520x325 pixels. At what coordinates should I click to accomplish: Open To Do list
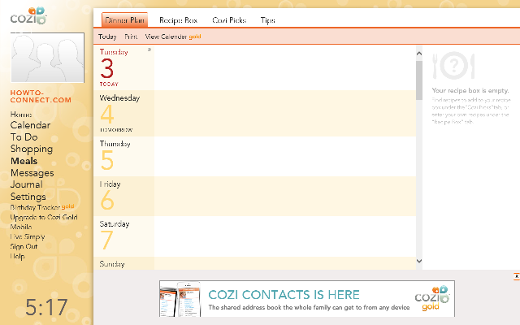click(x=24, y=137)
